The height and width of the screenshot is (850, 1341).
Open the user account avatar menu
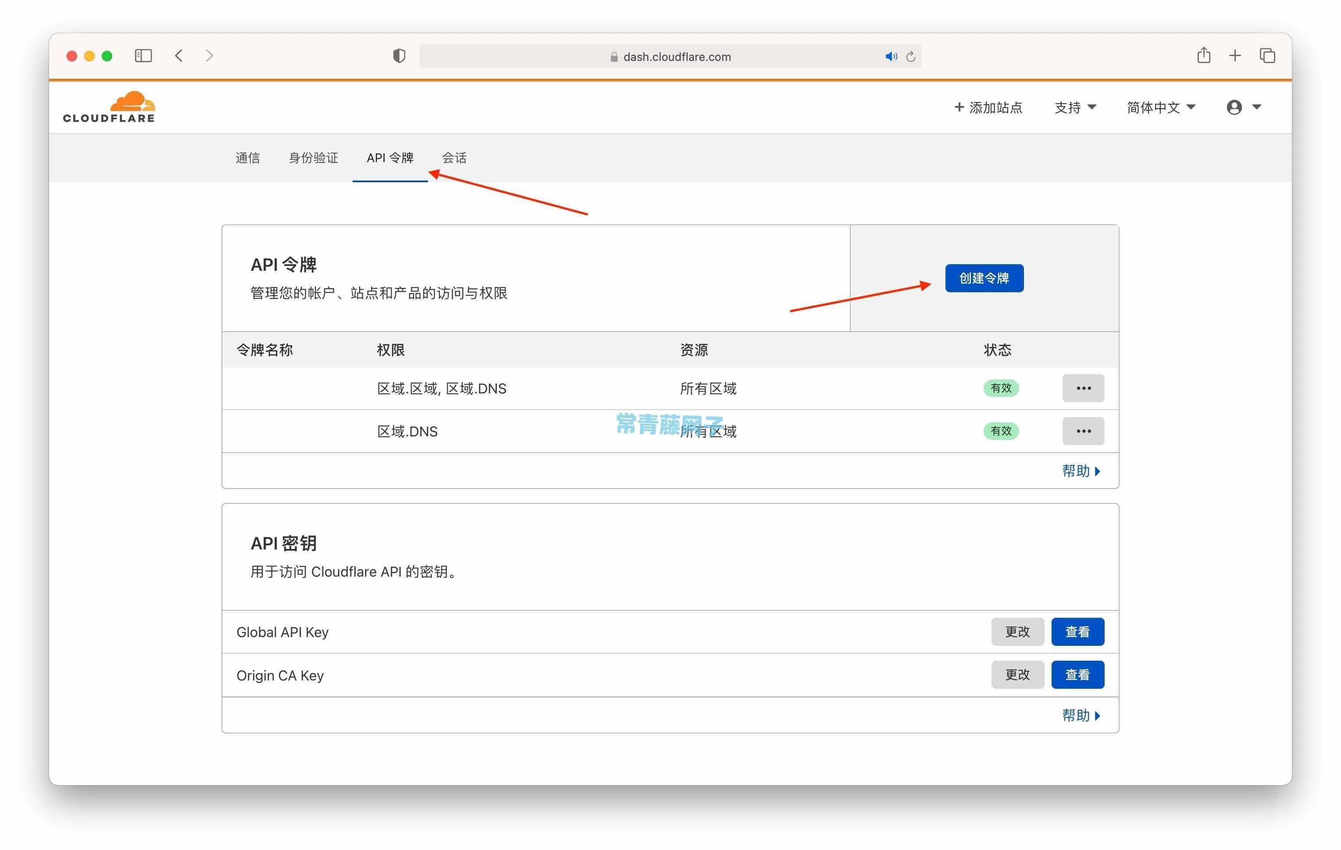click(x=1244, y=107)
